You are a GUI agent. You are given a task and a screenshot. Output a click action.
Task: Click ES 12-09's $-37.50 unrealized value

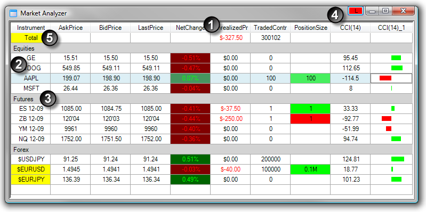click(x=230, y=109)
